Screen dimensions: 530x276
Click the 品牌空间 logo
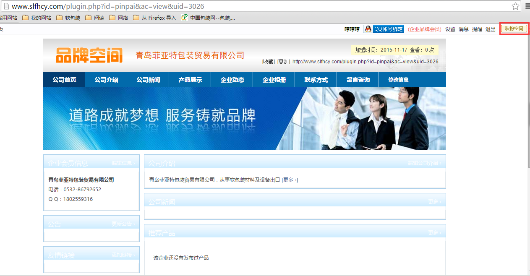tap(89, 55)
